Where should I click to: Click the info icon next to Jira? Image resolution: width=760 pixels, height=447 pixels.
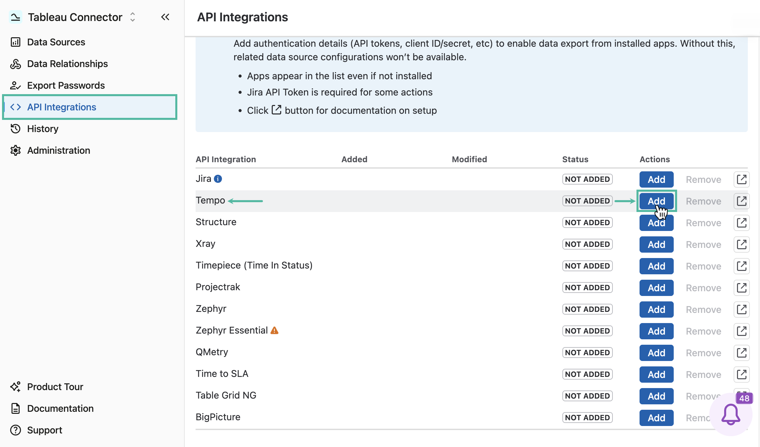pyautogui.click(x=218, y=179)
